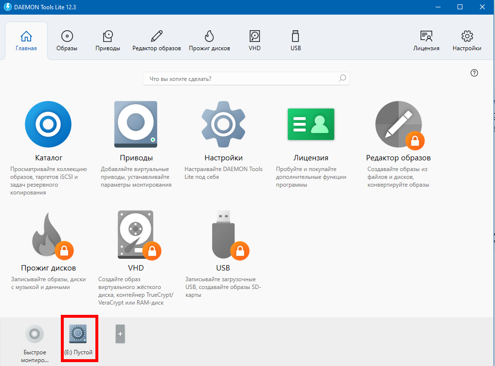The width and height of the screenshot is (495, 366).
Task: Click the Лицензия heading under green card
Action: [x=311, y=158]
